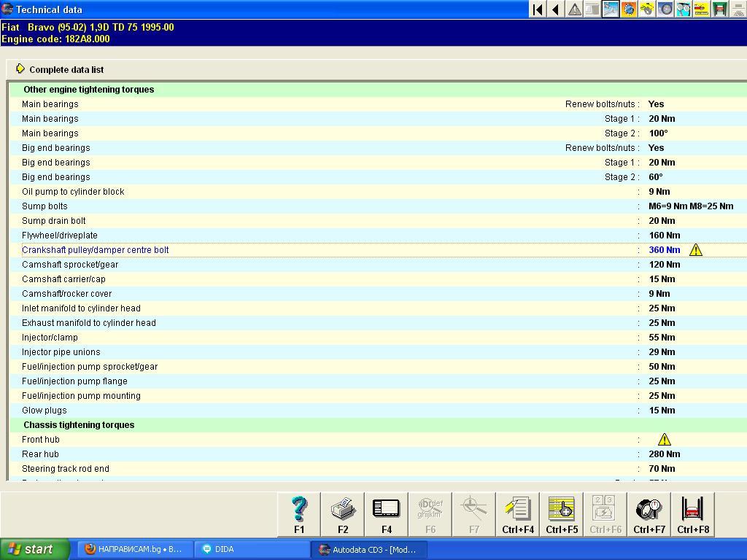
Task: Select the Steering track rod end row
Action: pos(379,469)
